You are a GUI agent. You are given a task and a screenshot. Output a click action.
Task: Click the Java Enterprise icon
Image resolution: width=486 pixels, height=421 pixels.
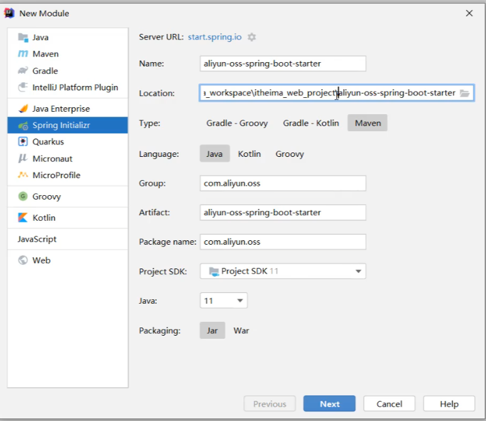[x=23, y=109]
